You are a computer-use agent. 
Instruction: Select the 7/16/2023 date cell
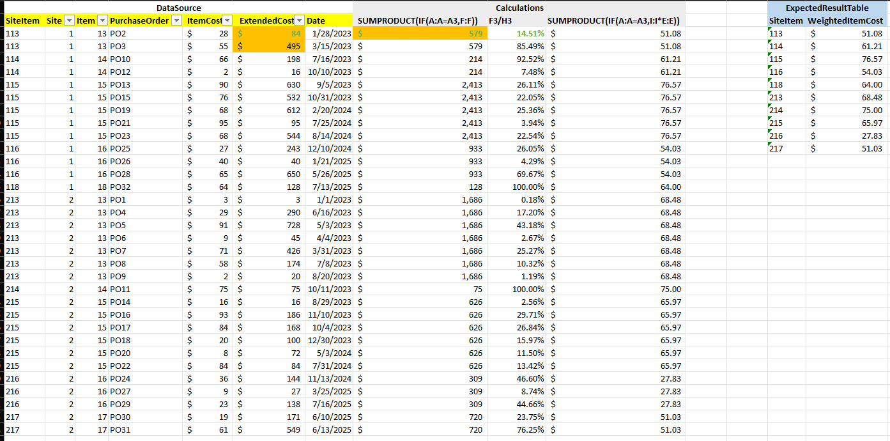pyautogui.click(x=329, y=59)
